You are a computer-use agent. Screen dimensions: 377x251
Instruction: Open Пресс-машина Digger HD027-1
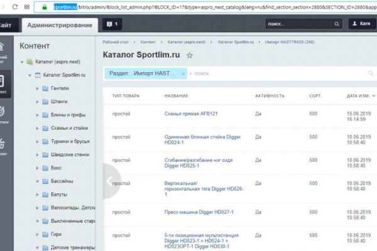point(199,212)
